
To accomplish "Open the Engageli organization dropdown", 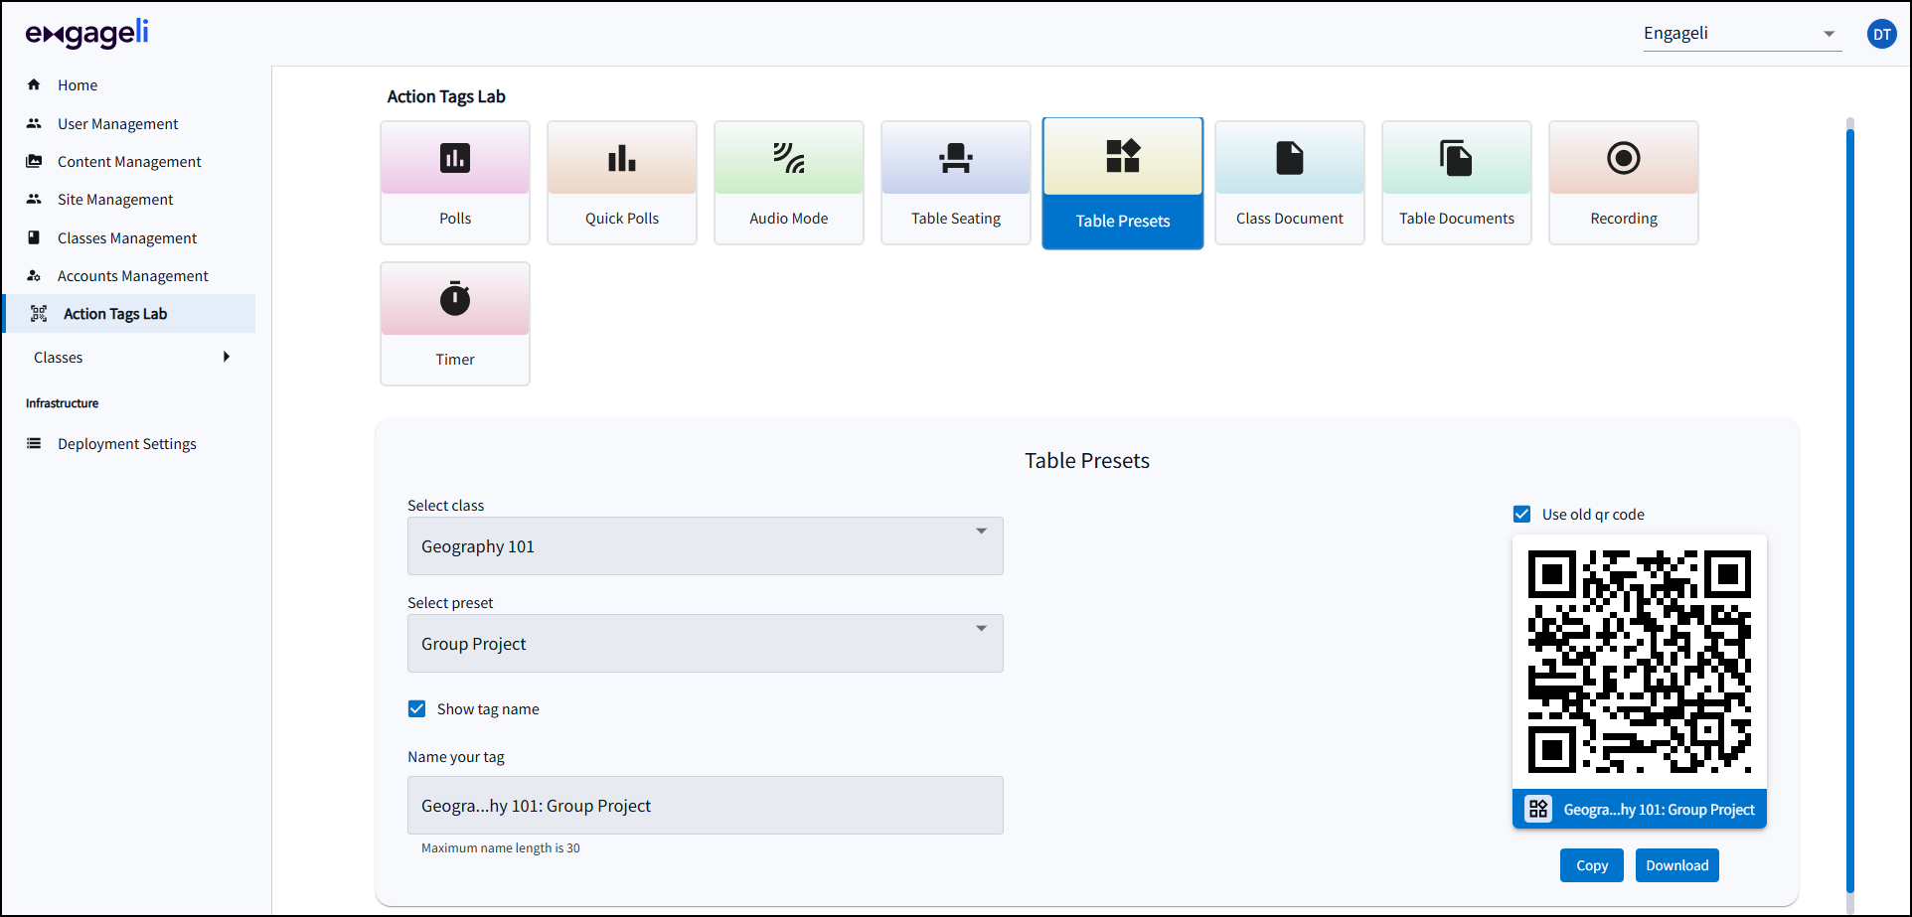I will [x=1742, y=34].
